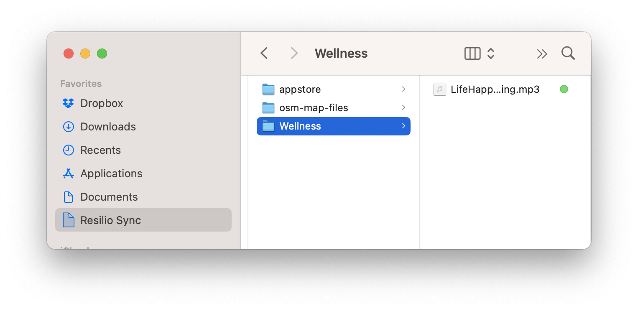This screenshot has height=311, width=638.
Task: Open the search magnifying glass
Action: coord(568,54)
